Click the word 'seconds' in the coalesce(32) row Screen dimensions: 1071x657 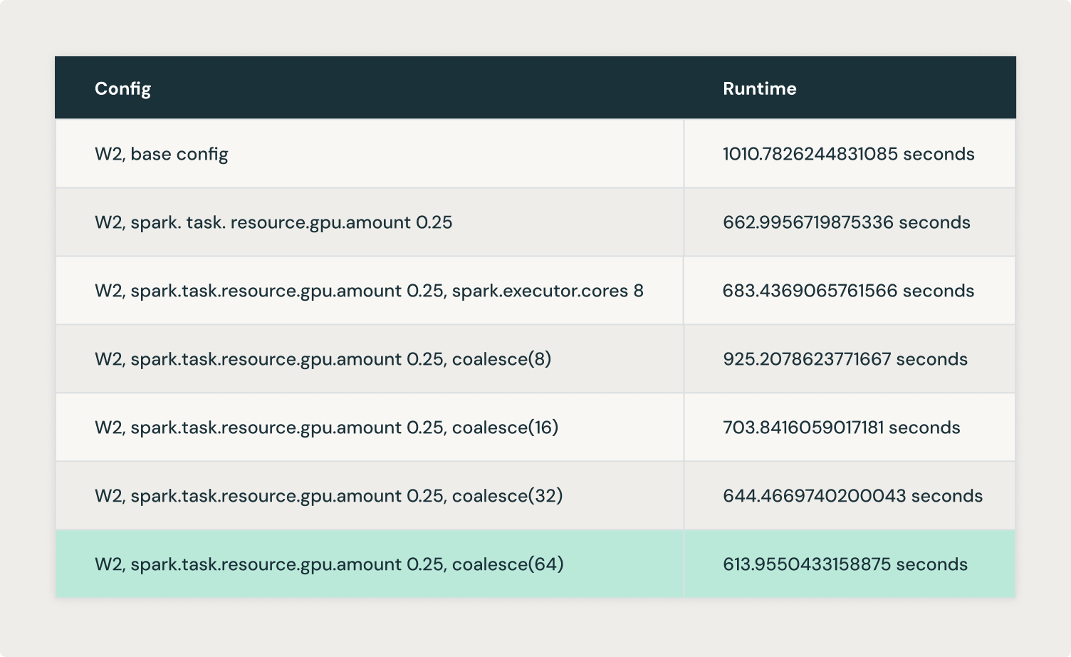(x=947, y=496)
